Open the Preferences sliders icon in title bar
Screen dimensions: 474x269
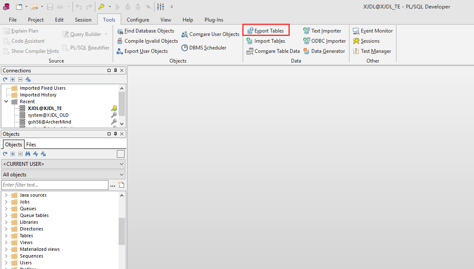point(161,7)
